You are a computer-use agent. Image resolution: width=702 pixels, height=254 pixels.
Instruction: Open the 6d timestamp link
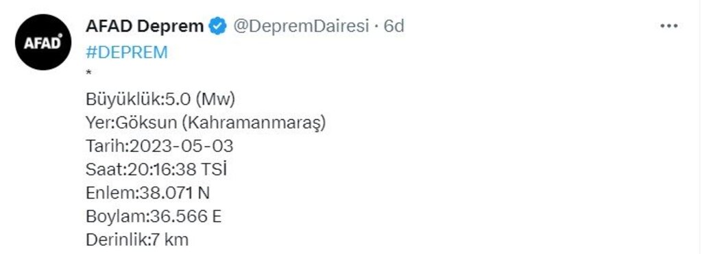click(394, 27)
